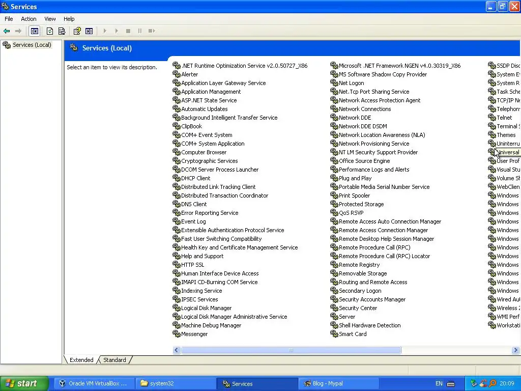Select the Network Connections entry
521x391 pixels.
[365, 109]
